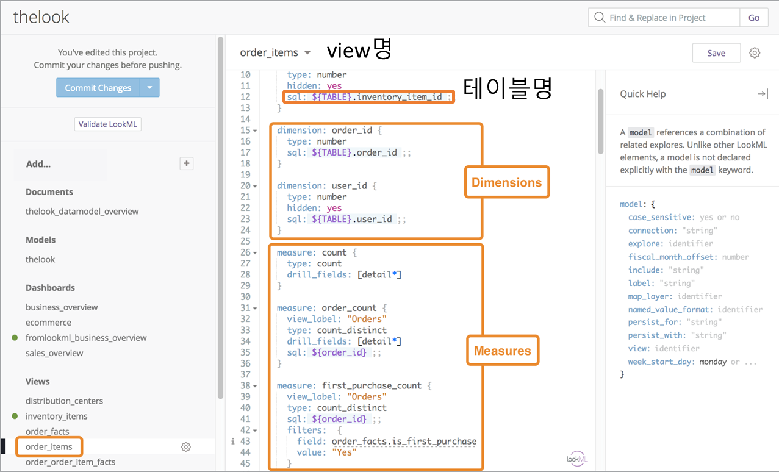Select order_items view in sidebar
Image resolution: width=779 pixels, height=472 pixels.
click(49, 447)
